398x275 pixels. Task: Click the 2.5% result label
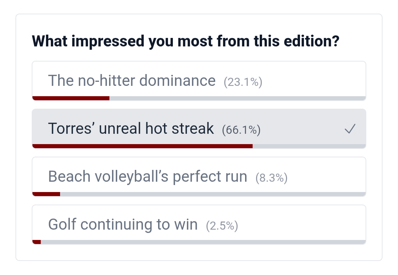tap(222, 226)
